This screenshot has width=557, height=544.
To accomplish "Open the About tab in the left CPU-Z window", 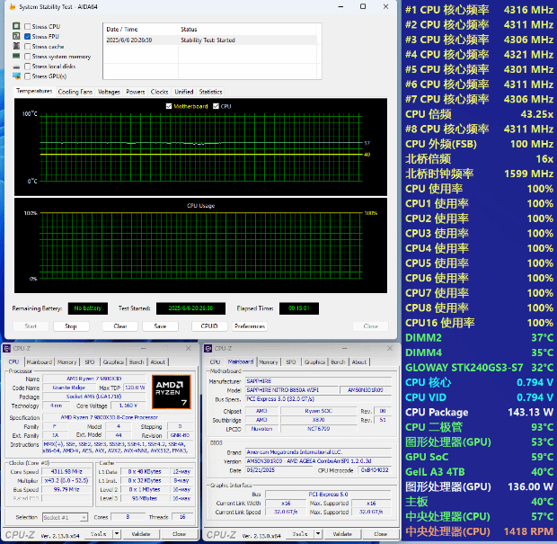I will click(x=158, y=362).
